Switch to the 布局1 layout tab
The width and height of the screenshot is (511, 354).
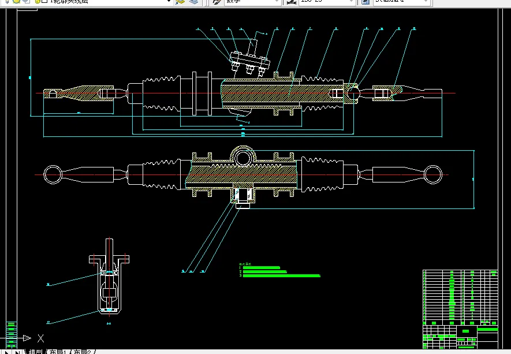point(58,351)
